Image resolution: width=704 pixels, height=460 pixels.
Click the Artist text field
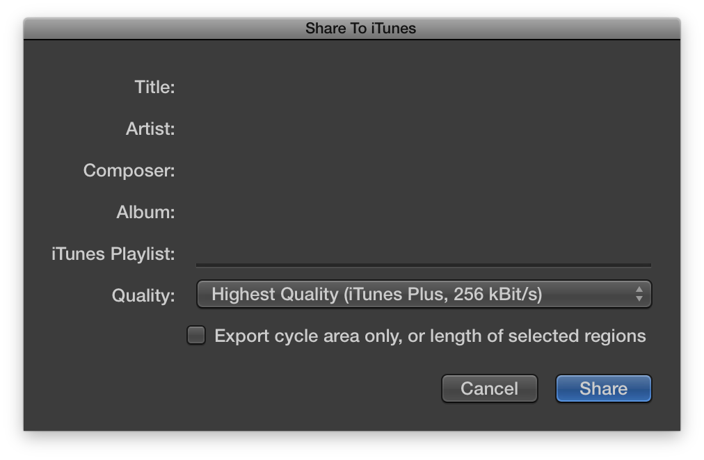pyautogui.click(x=423, y=129)
